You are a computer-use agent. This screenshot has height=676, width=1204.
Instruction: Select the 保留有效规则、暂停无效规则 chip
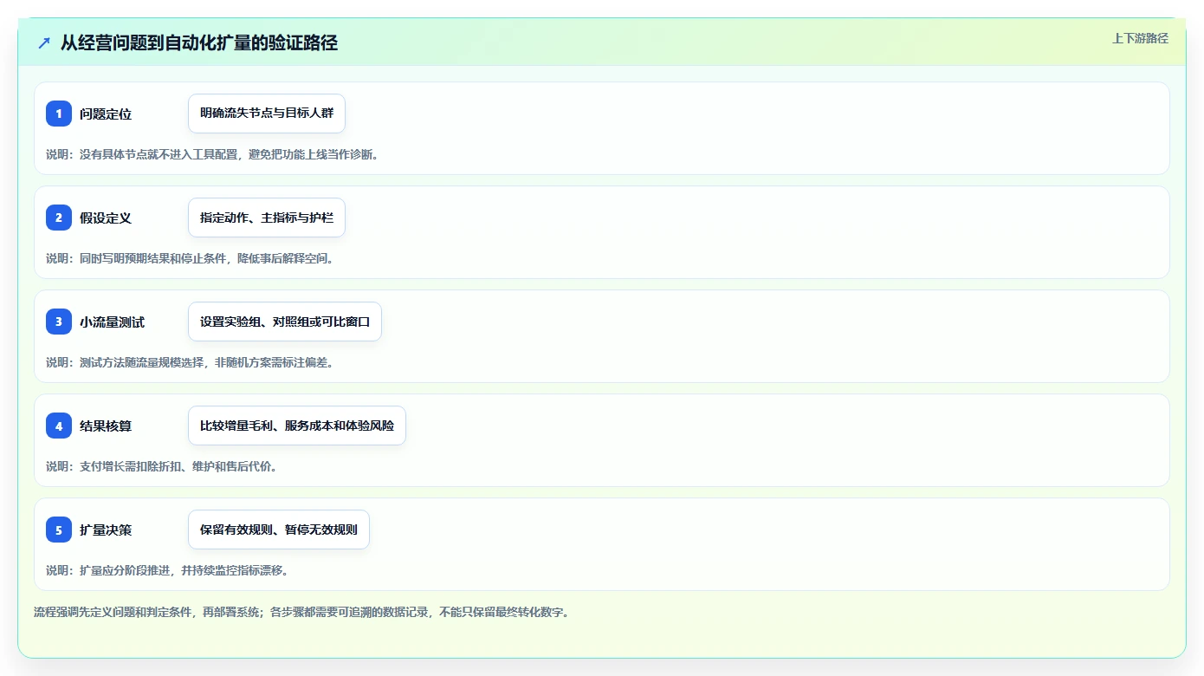pyautogui.click(x=279, y=530)
